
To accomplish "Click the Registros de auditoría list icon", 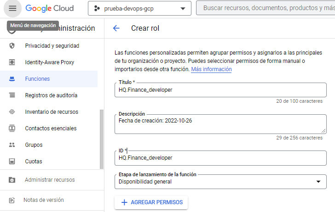I will [12, 95].
